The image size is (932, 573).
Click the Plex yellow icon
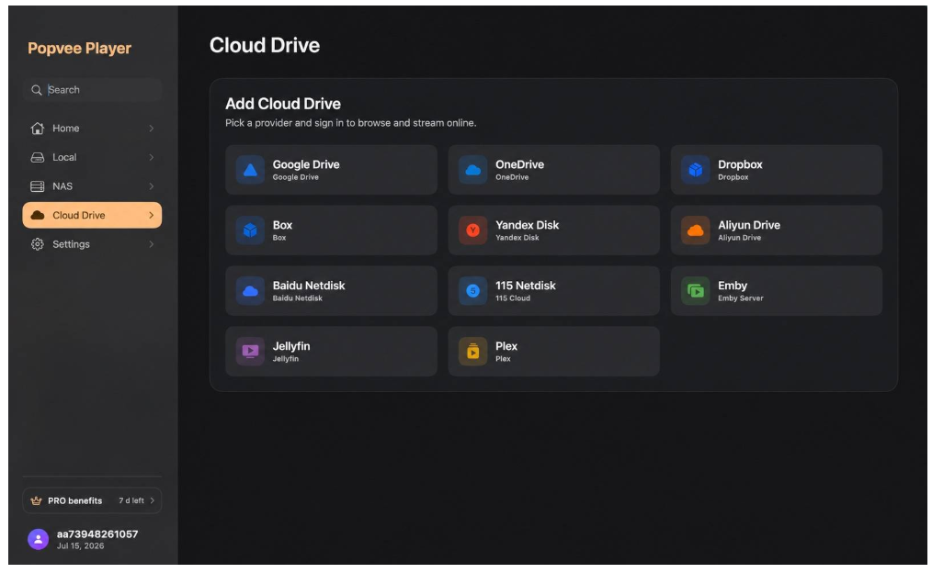click(x=472, y=352)
